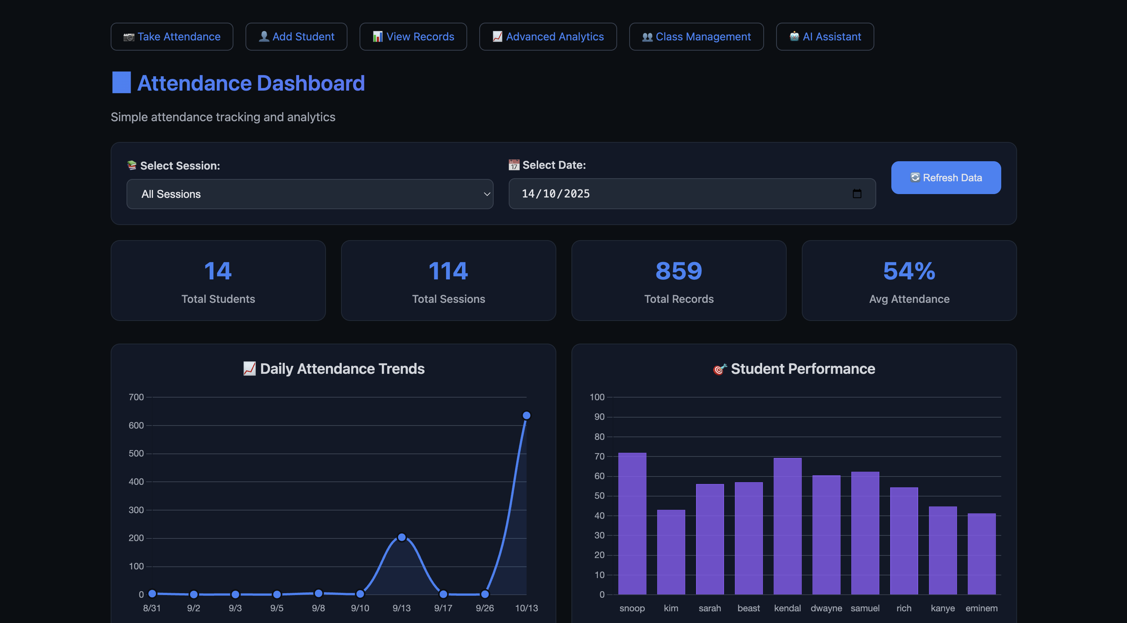Click the chart icon beside Daily Attendance Trends
Viewport: 1127px width, 623px height.
click(x=249, y=369)
